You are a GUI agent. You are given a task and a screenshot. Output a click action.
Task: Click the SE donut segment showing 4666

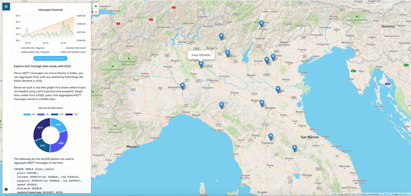[x=61, y=142]
